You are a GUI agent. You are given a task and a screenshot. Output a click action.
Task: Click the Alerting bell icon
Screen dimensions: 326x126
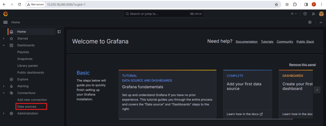pyautogui.click(x=11, y=86)
